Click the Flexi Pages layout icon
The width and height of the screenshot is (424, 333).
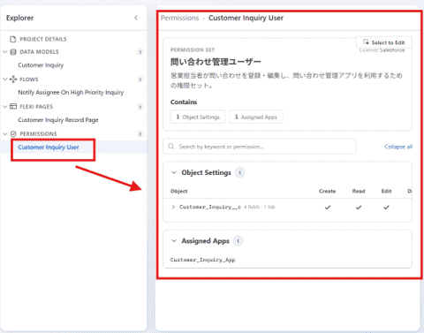point(13,106)
